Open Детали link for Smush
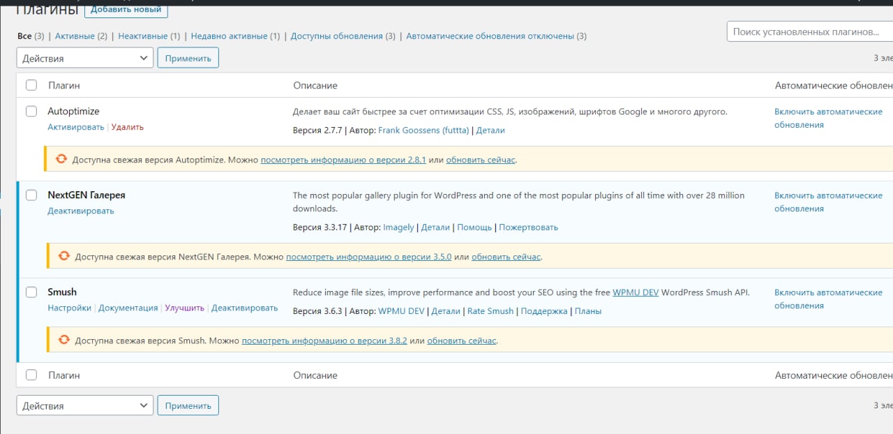The width and height of the screenshot is (893, 434). click(x=446, y=310)
